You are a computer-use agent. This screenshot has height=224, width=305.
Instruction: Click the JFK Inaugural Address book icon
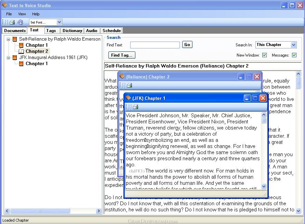coord(15,57)
